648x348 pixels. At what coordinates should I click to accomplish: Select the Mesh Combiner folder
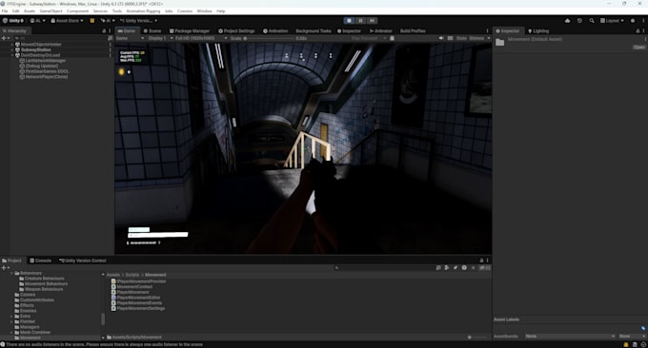coord(32,333)
